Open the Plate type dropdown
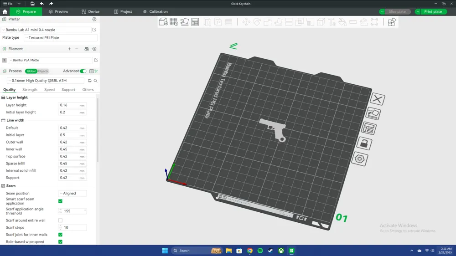The image size is (456, 256). point(61,37)
